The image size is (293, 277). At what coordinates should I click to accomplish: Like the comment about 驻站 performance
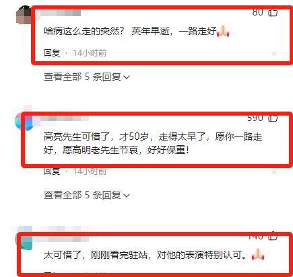click(x=273, y=237)
